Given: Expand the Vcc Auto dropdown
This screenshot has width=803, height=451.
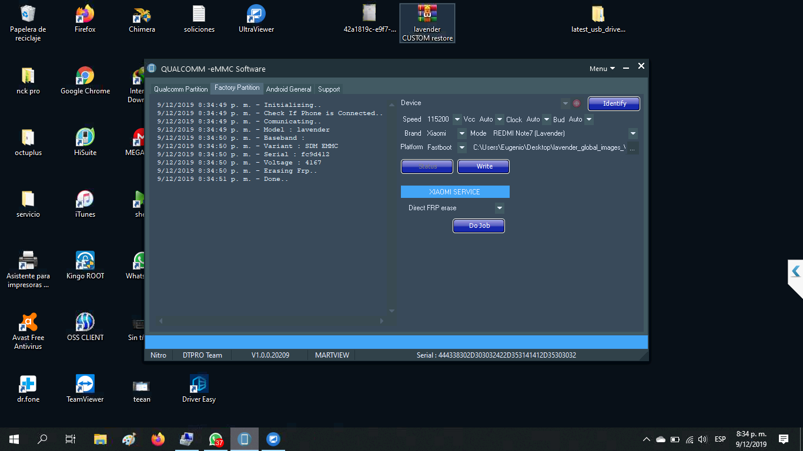Looking at the screenshot, I should click(500, 119).
